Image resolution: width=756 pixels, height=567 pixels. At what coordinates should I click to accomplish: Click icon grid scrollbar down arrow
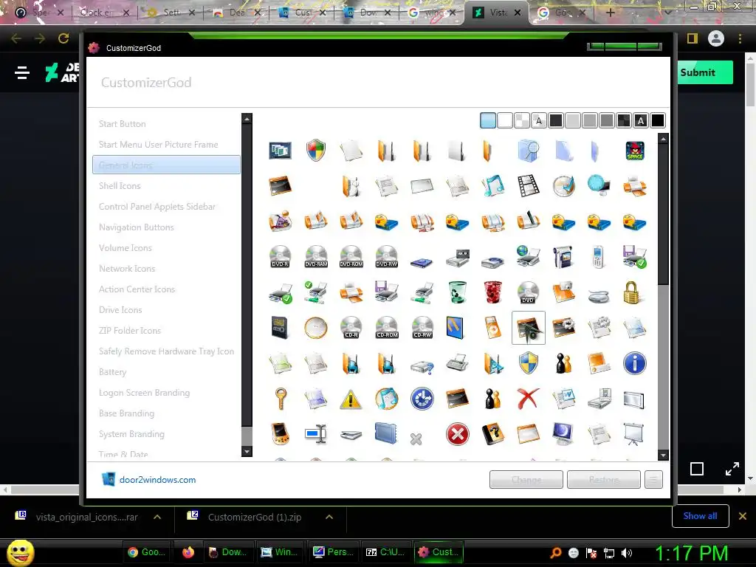click(664, 455)
